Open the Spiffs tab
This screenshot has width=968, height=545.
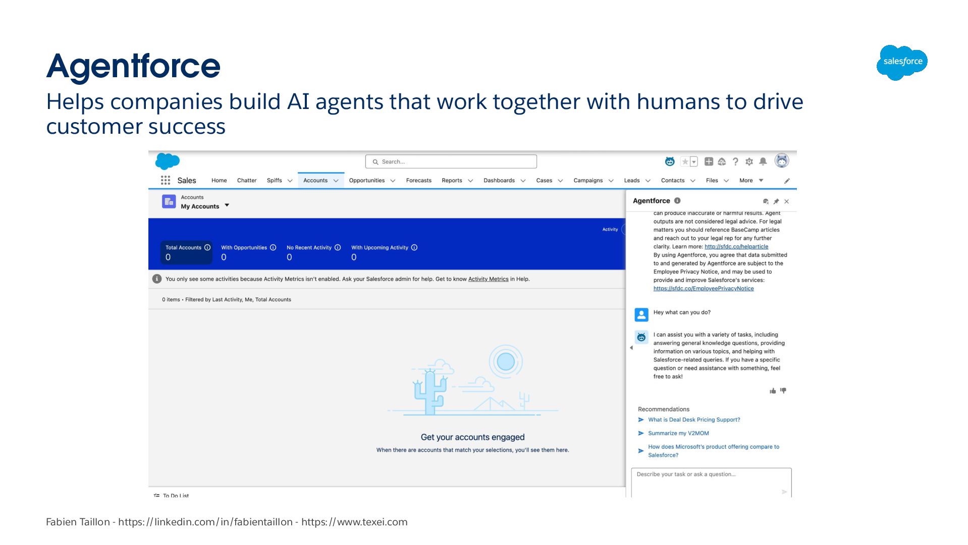pos(275,181)
